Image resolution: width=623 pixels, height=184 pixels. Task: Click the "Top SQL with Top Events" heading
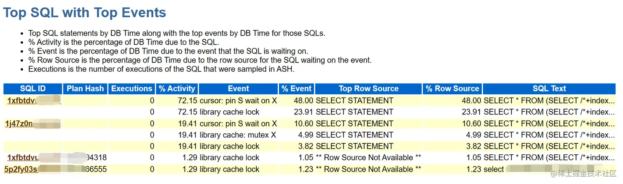click(84, 12)
